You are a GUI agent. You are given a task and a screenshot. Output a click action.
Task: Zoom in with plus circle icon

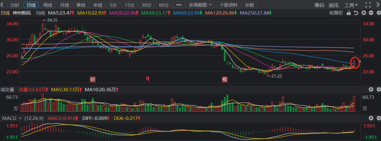point(363,13)
